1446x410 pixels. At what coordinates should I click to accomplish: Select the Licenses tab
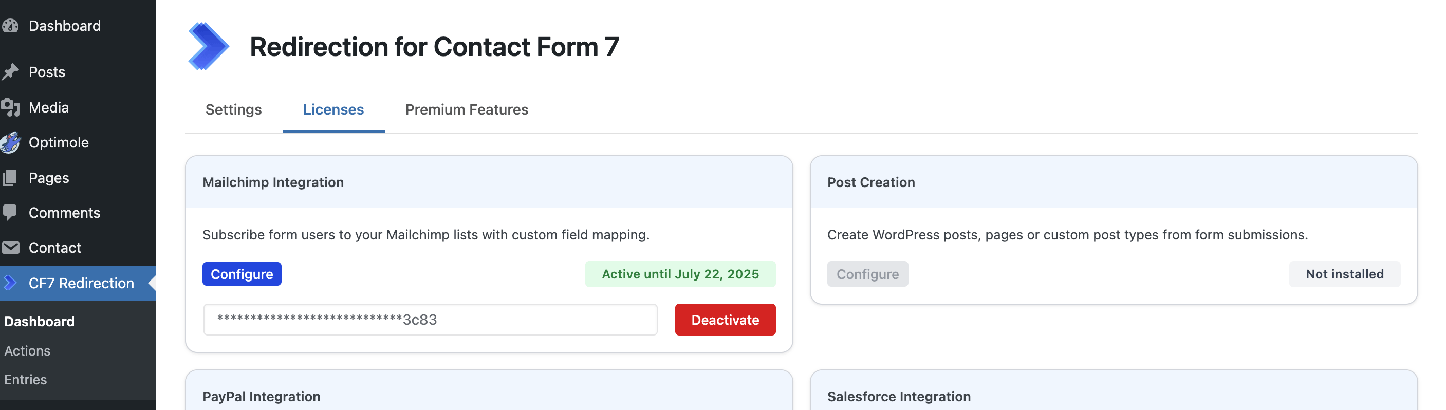coord(333,110)
